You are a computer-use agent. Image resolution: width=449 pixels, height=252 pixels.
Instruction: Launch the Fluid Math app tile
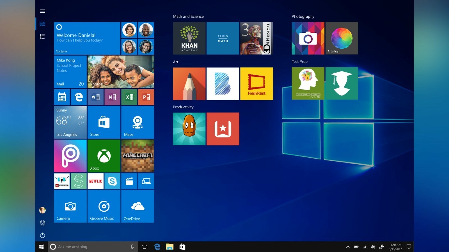[223, 38]
